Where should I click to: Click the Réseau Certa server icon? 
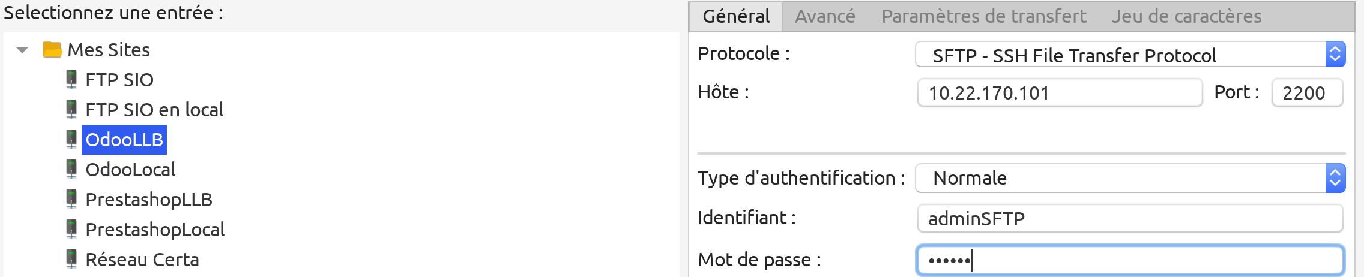pyautogui.click(x=71, y=259)
